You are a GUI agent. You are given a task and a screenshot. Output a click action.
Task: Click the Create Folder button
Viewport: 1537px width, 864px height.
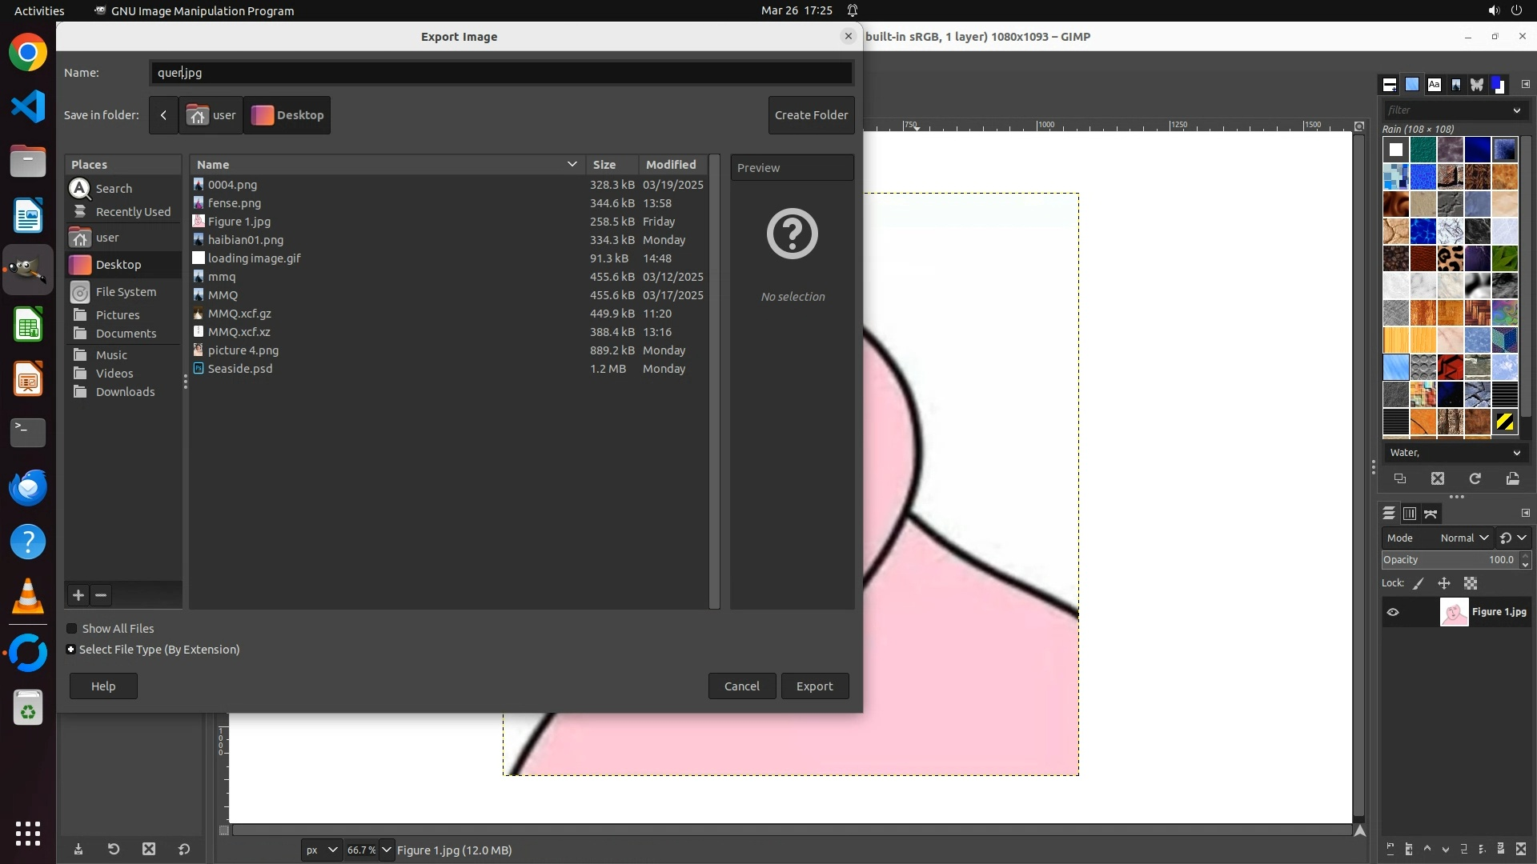[811, 115]
